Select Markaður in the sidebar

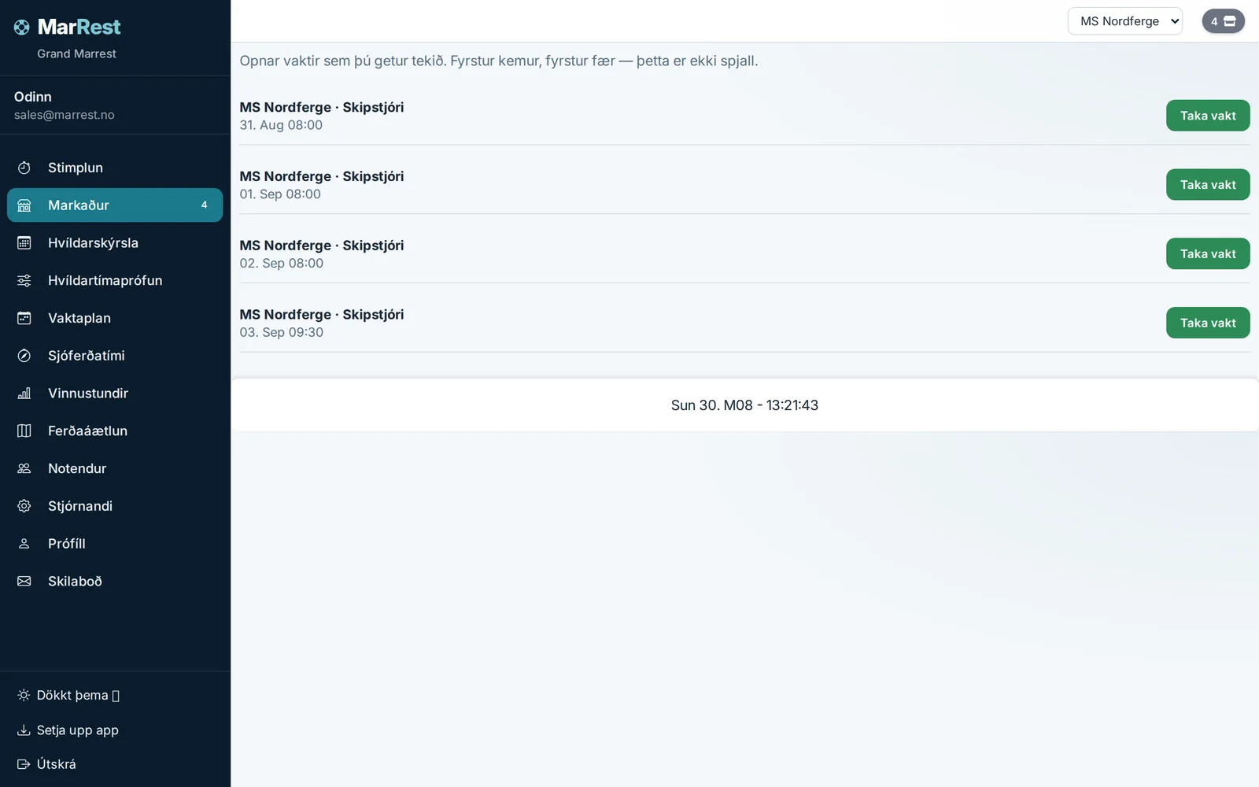click(x=115, y=205)
